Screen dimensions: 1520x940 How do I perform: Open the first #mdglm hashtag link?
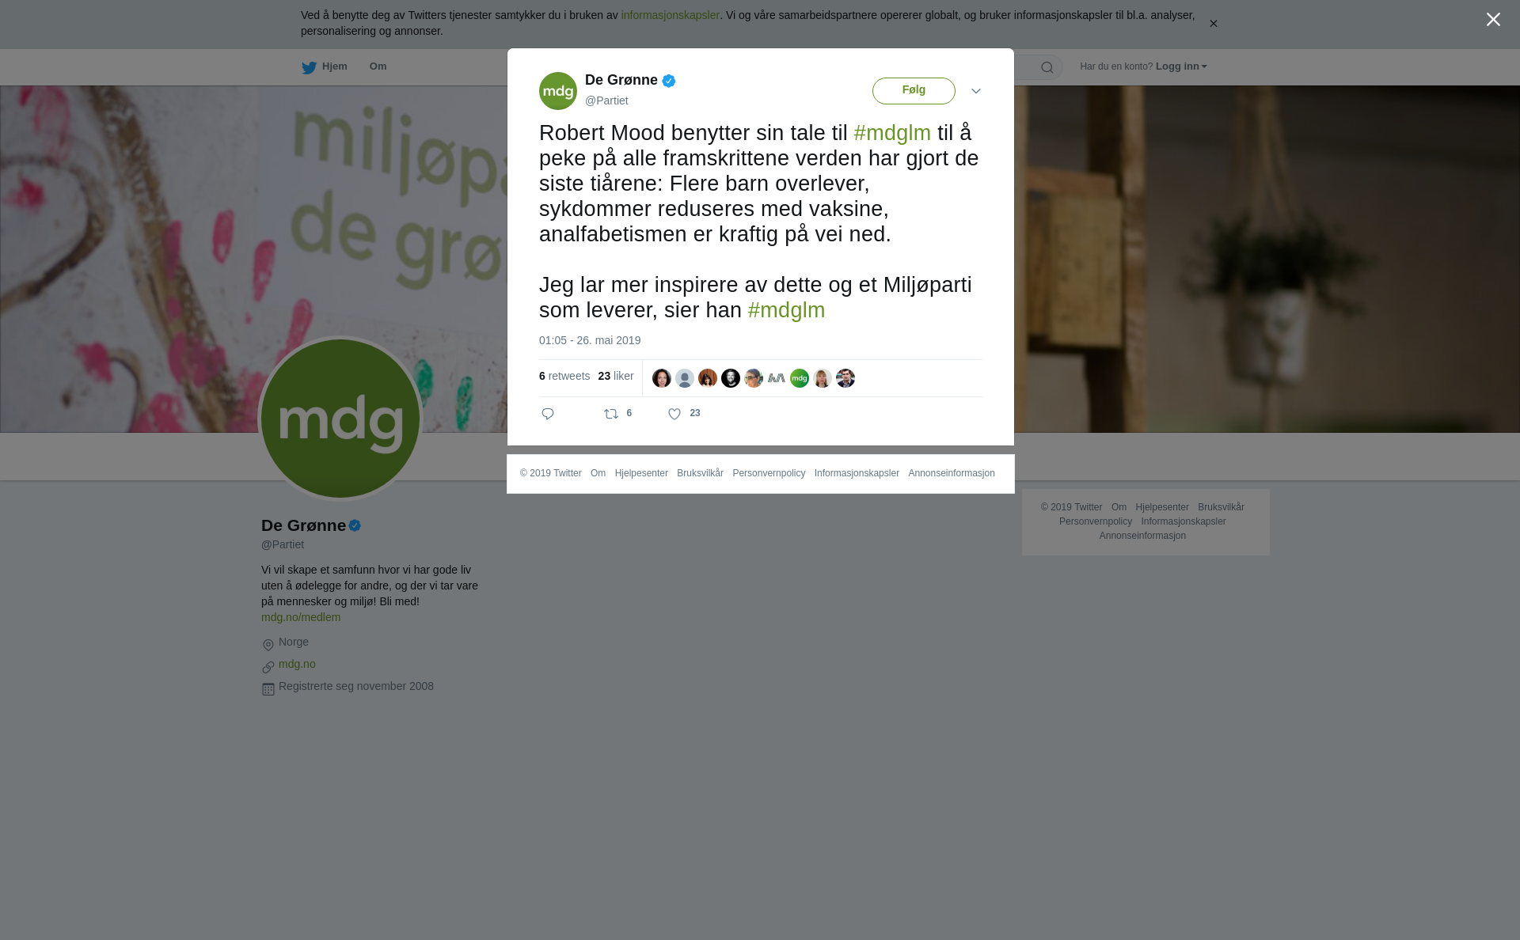pos(892,133)
